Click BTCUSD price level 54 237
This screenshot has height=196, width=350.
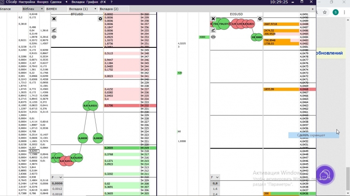pos(145,89)
